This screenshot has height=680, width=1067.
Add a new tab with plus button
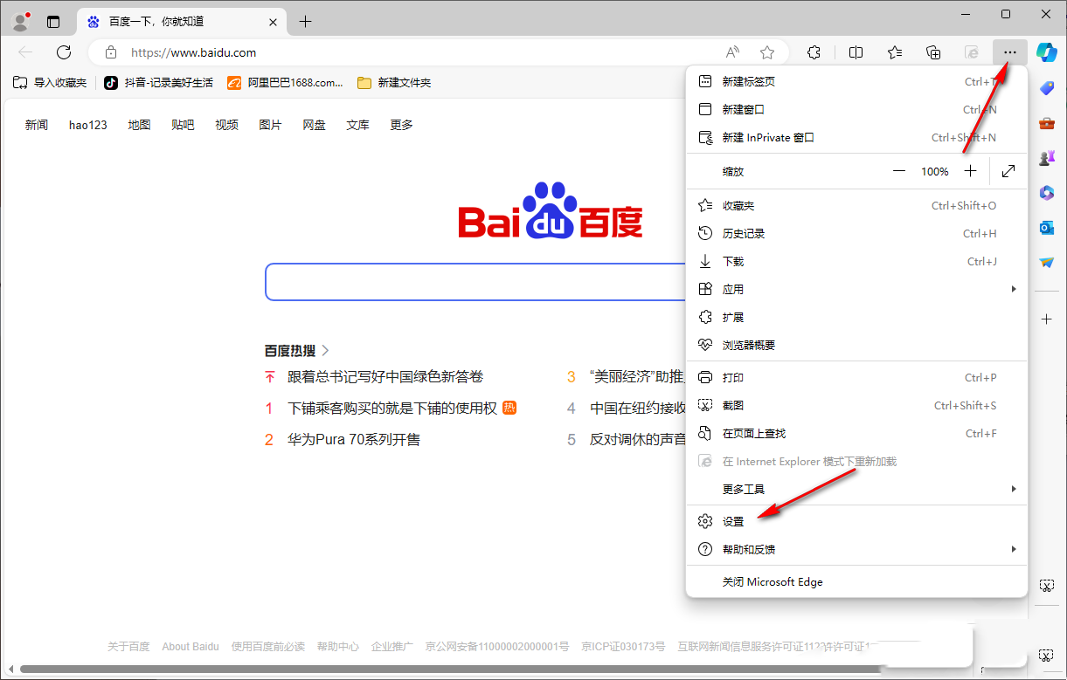point(305,22)
